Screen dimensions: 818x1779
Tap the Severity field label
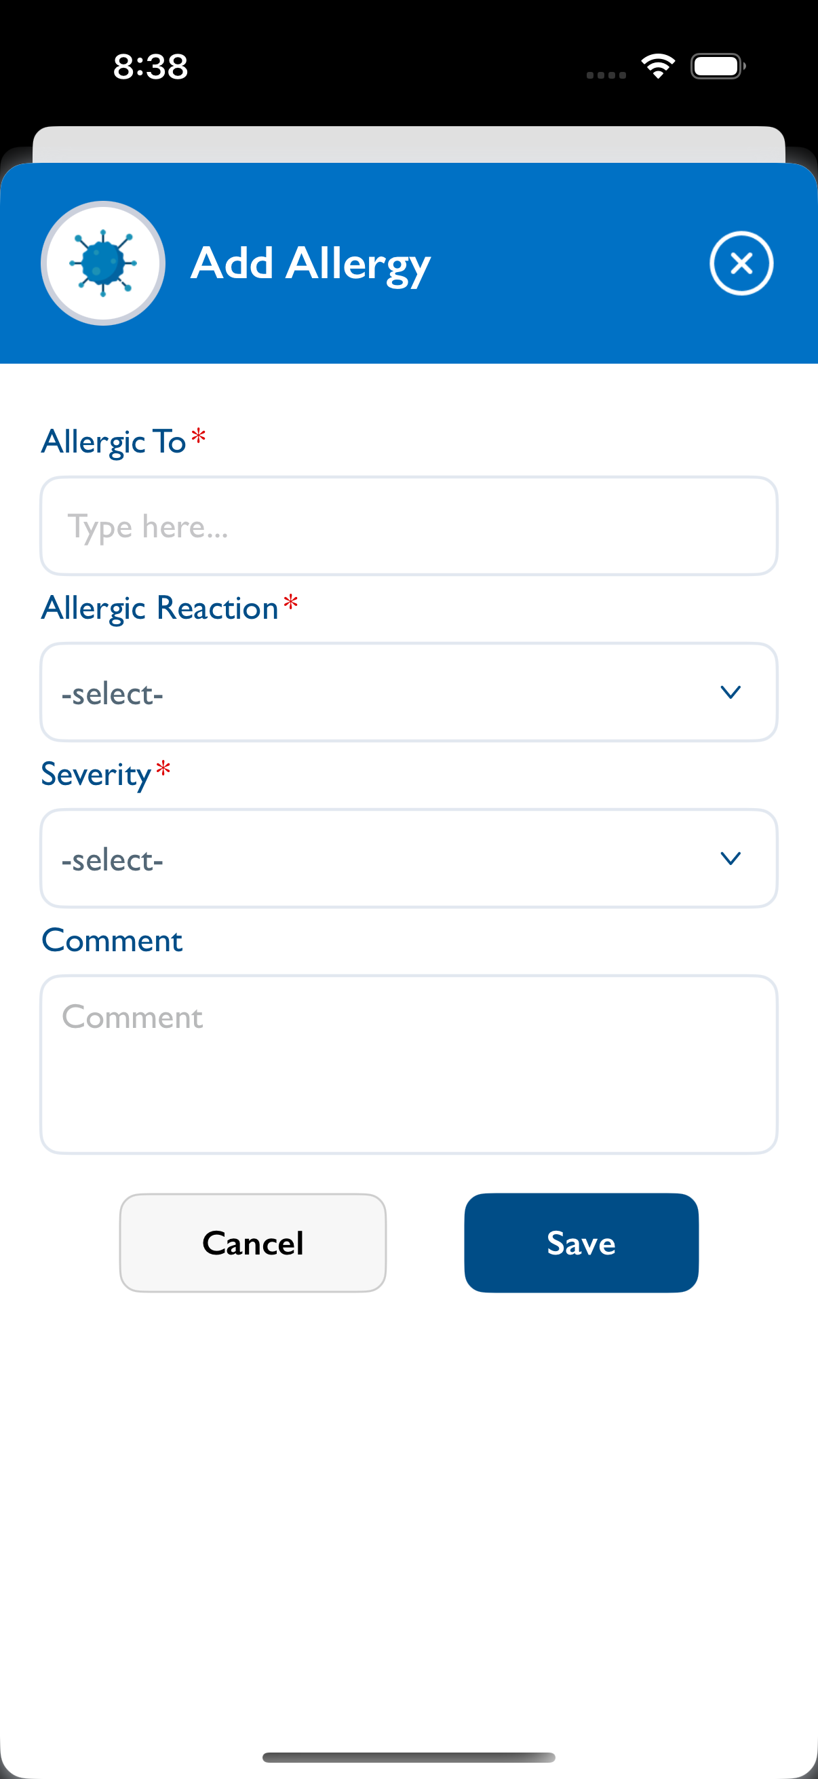[x=96, y=774]
